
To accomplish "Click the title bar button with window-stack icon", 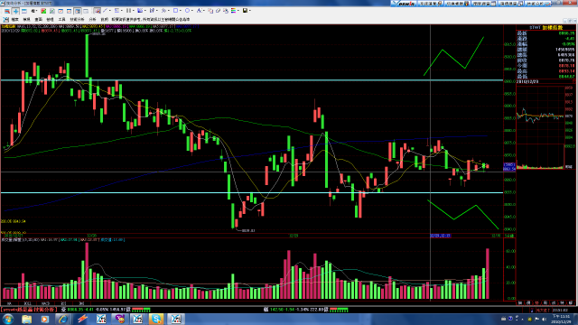I will point(511,4).
